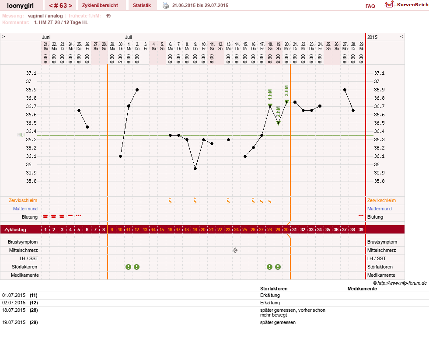Image resolution: width=429 pixels, height=338 pixels.
Task: Click the 3.hM green triangle marker
Action: coord(286,101)
